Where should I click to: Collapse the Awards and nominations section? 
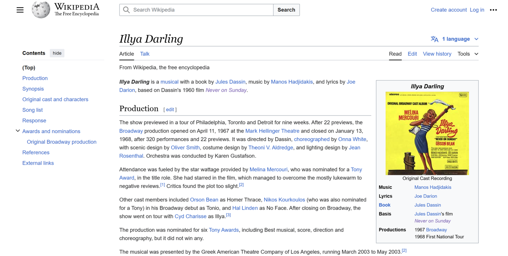[x=18, y=131]
